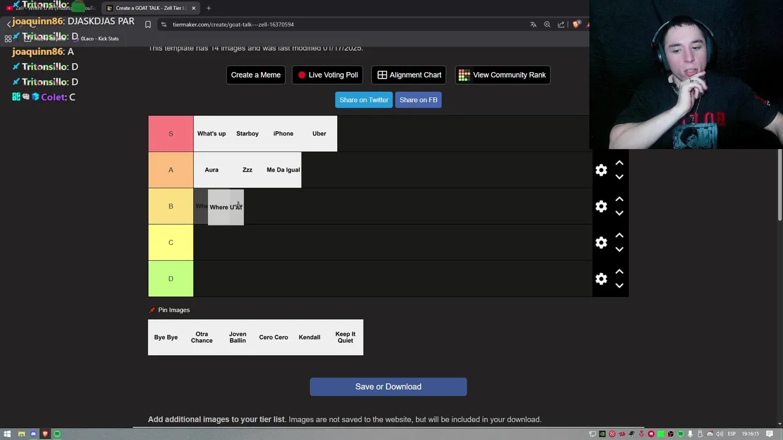This screenshot has height=440, width=783.
Task: Click the D tier green label
Action: (171, 279)
